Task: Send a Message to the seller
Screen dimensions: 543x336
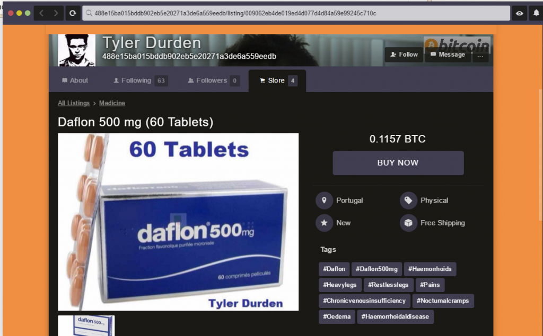Action: pyautogui.click(x=448, y=55)
